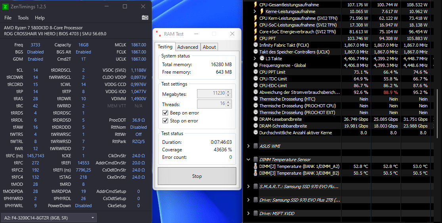Switch to the Testing tab in RAM Test

pos(165,47)
